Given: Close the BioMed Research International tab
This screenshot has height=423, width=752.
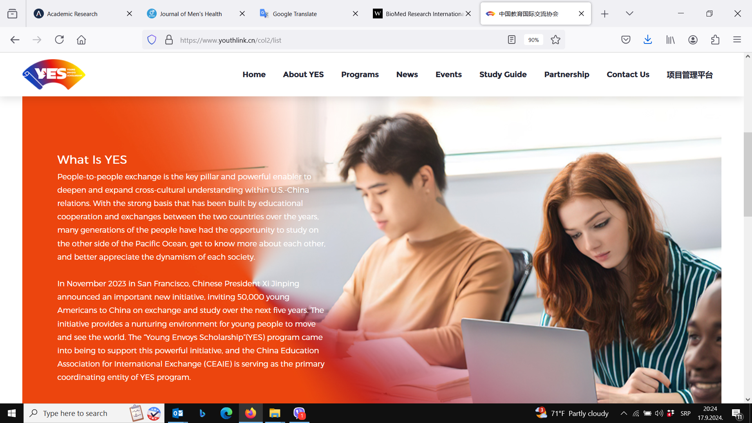Looking at the screenshot, I should pos(468,14).
